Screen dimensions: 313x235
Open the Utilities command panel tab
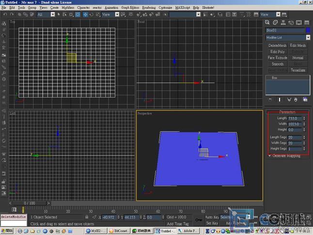(x=307, y=23)
